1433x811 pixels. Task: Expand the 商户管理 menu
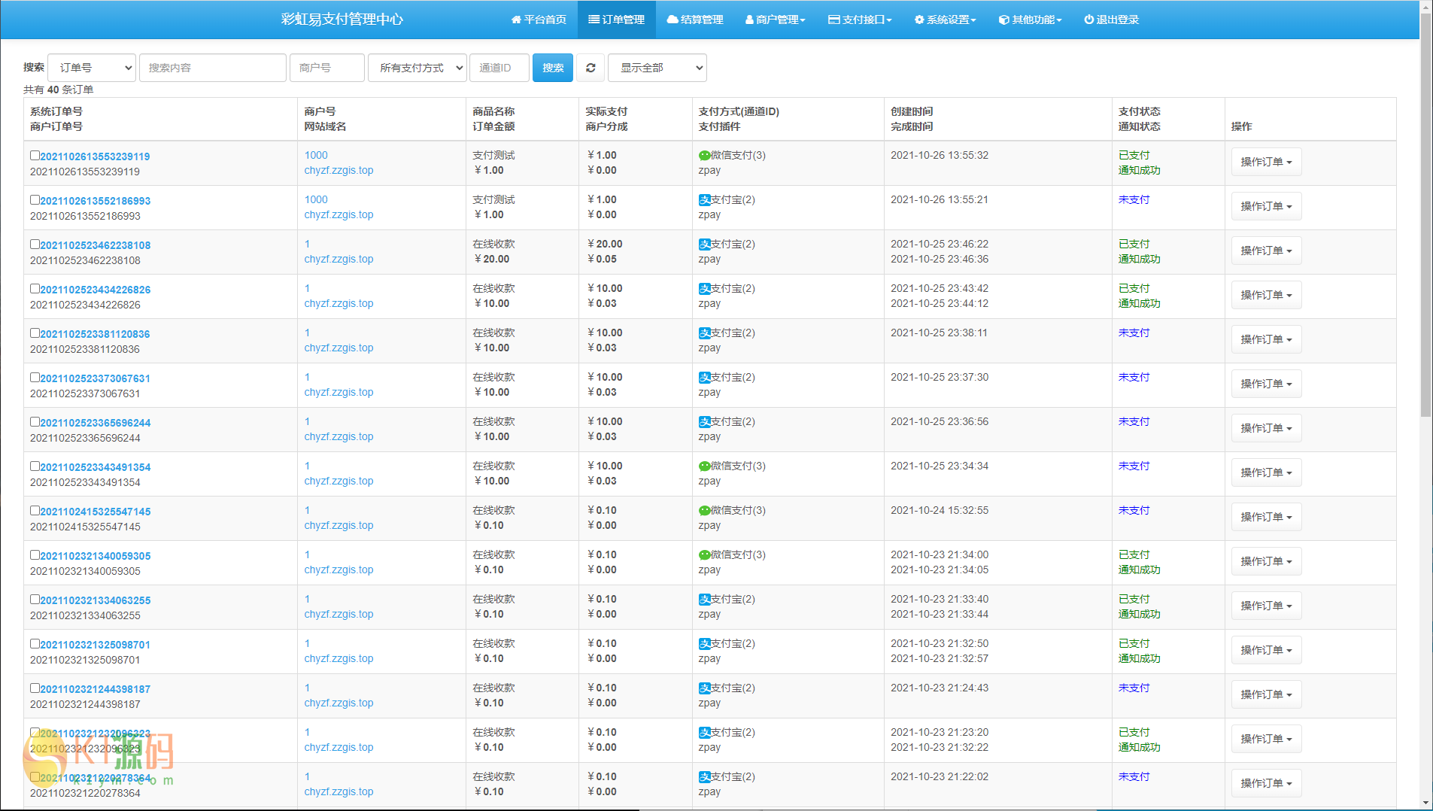tap(776, 20)
